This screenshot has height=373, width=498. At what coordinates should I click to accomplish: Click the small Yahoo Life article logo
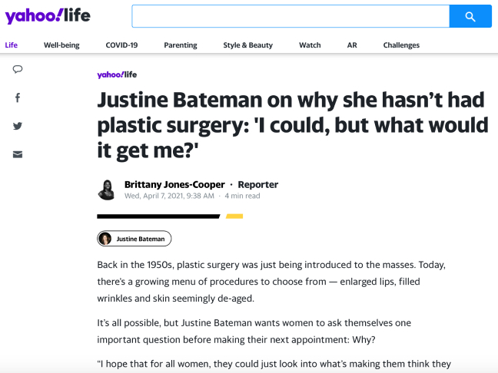tap(117, 74)
